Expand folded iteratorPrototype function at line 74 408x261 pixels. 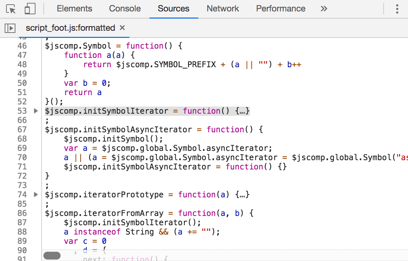point(35,195)
